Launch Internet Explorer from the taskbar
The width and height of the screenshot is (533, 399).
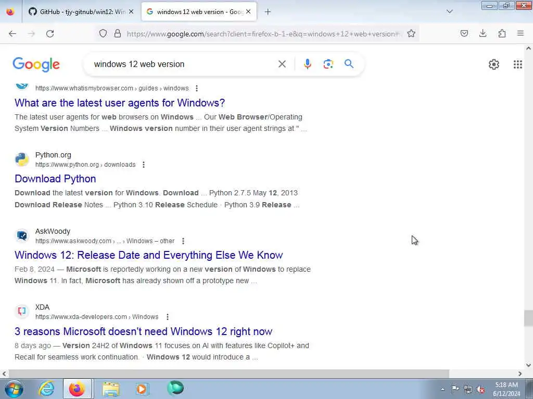[x=46, y=389]
